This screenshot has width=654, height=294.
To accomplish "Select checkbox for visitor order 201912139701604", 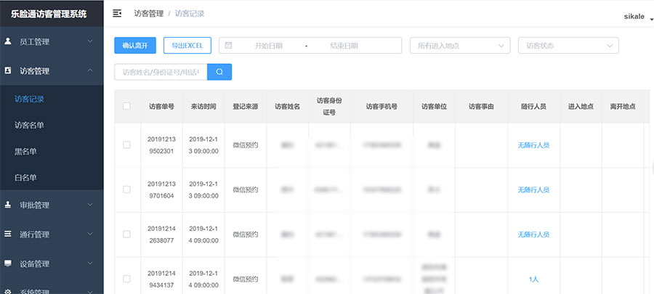I will click(126, 189).
